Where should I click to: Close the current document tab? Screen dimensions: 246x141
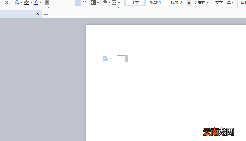click(x=38, y=14)
